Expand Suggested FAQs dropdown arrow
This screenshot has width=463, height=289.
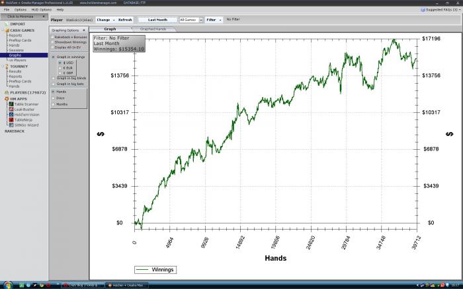[x=460, y=10]
